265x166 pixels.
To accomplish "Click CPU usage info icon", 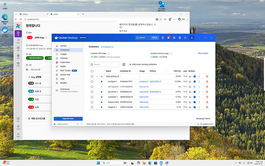I will tap(108, 53).
